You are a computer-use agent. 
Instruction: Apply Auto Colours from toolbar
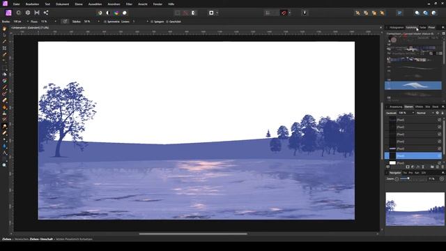coord(116,13)
